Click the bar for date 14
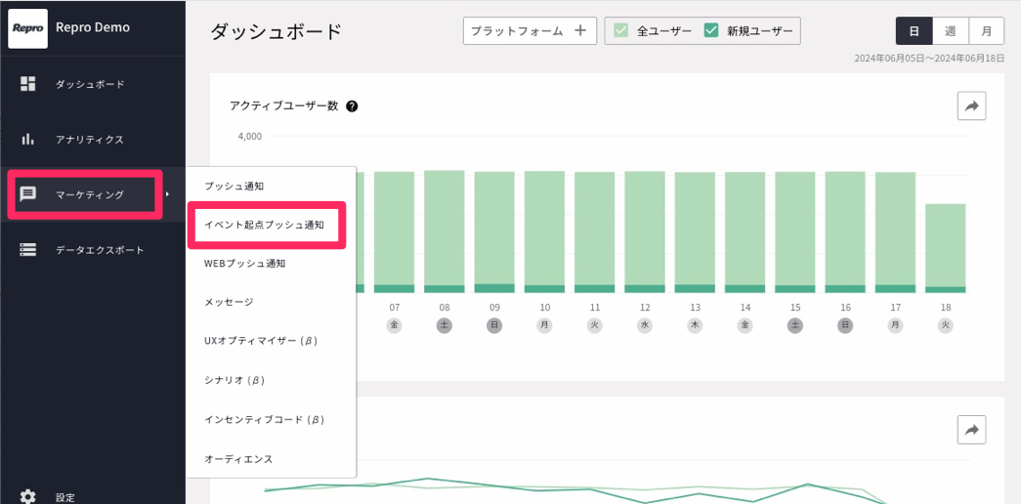This screenshot has width=1021, height=504. (x=744, y=232)
